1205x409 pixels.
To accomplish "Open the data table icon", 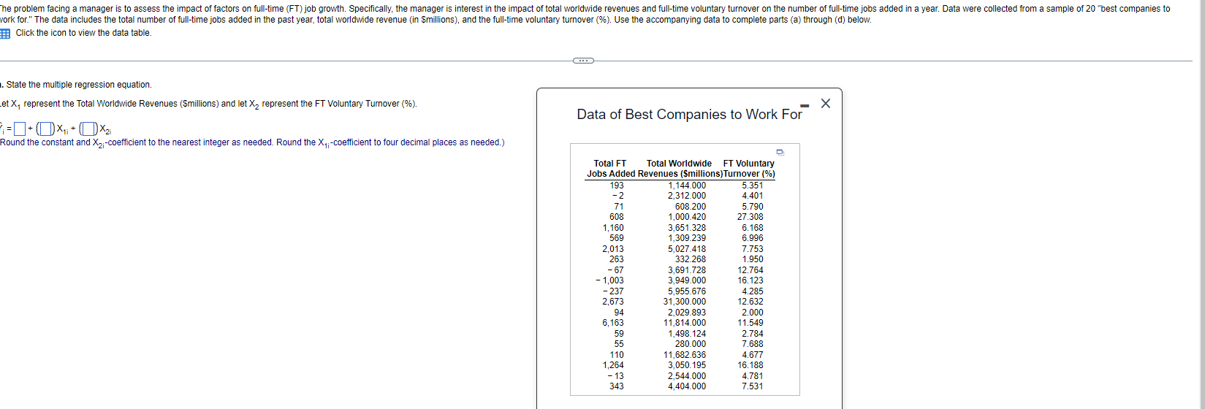I will (4, 34).
